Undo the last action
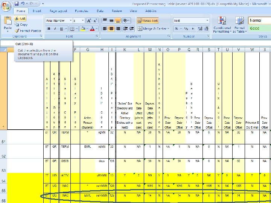Screen dimensions: 271x203 (23, 3)
